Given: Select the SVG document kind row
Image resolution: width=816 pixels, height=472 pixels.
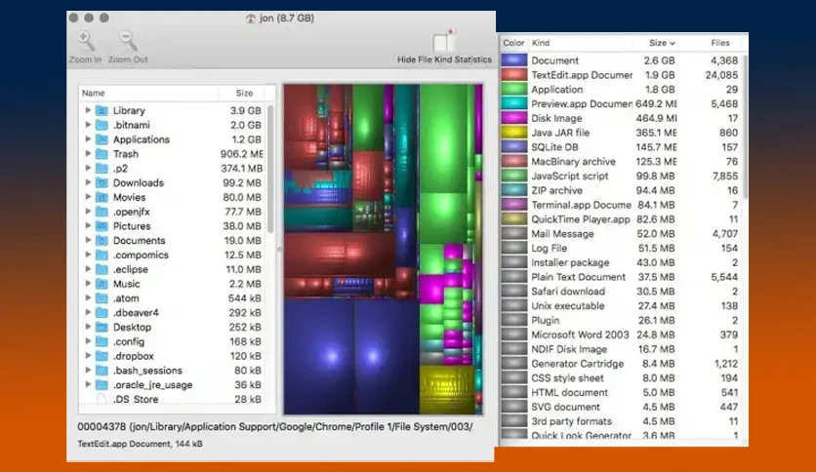Looking at the screenshot, I should click(621, 407).
